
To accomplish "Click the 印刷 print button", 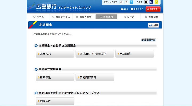I will [154, 25].
